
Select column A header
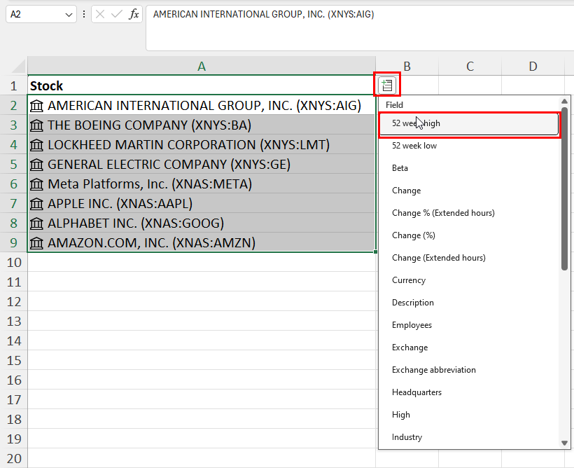click(x=202, y=67)
